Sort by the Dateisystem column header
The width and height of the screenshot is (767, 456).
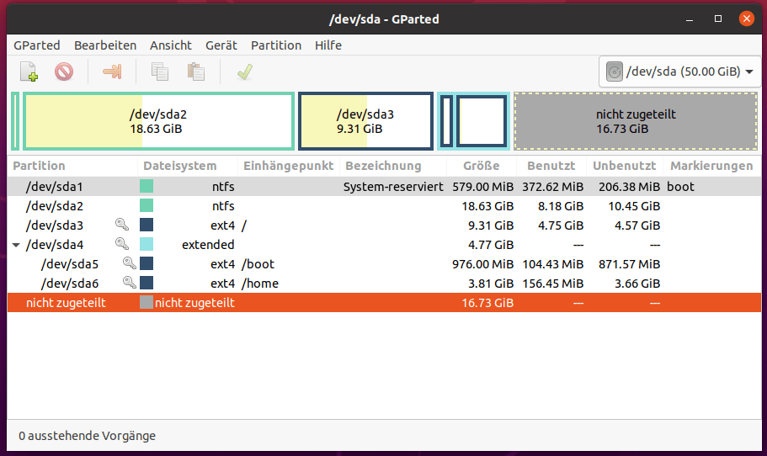179,166
